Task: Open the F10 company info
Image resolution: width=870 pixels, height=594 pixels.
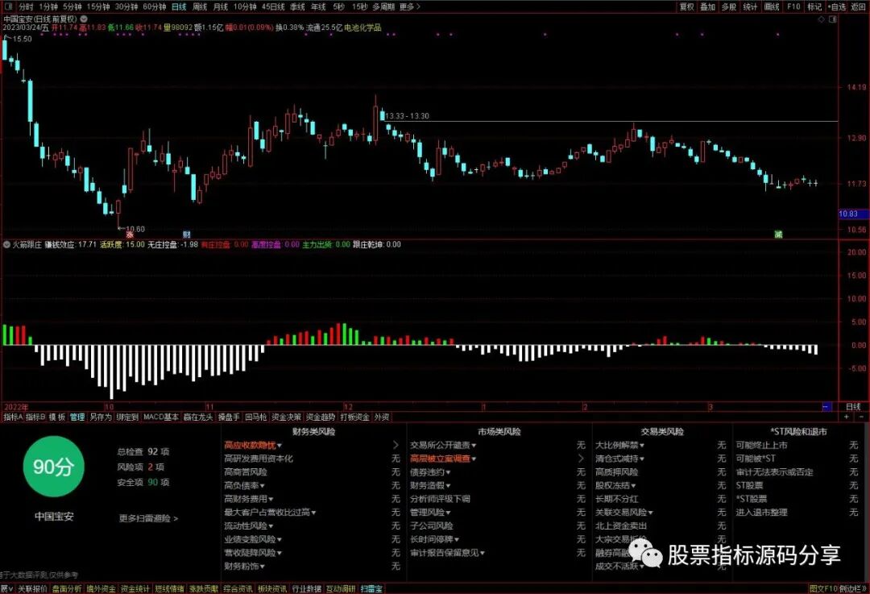Action: [x=793, y=6]
